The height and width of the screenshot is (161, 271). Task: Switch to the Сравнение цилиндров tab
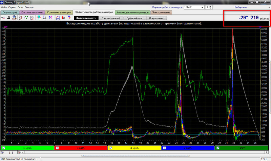tap(59, 12)
